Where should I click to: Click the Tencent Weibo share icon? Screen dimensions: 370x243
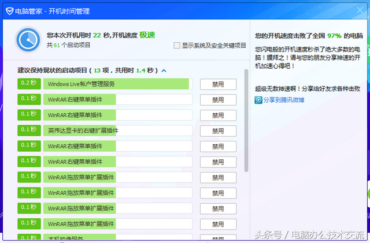(x=258, y=100)
